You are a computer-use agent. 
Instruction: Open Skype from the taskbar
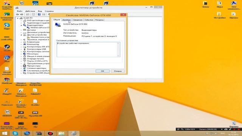coord(15,133)
